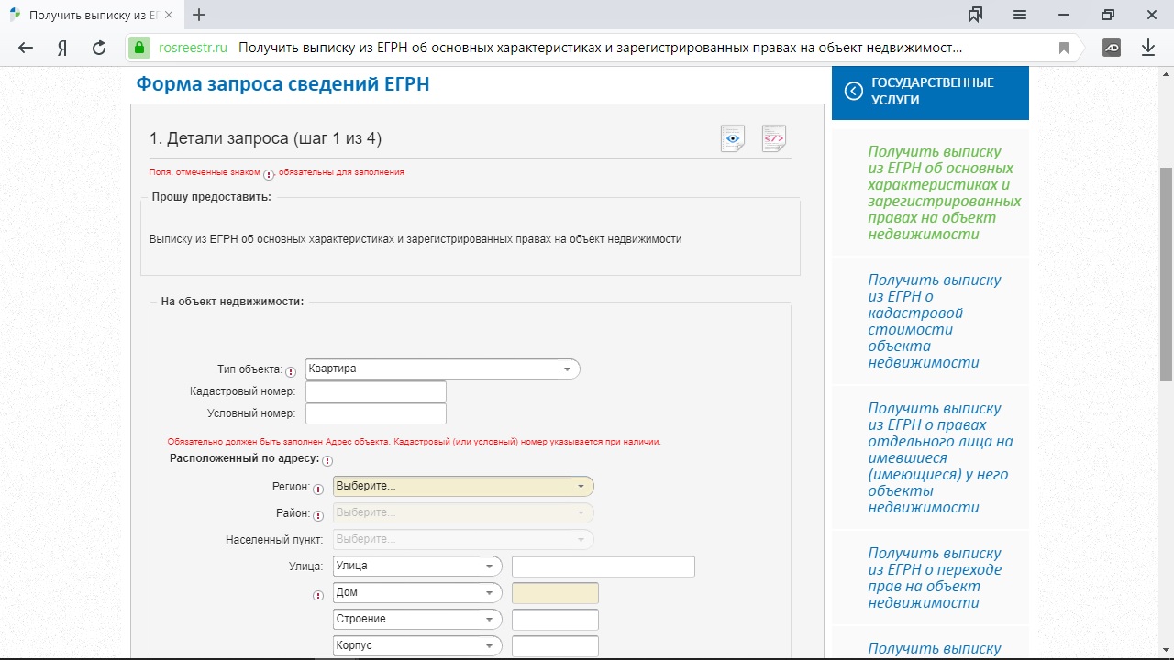Click required-field mark next to Регион
Image resolution: width=1174 pixels, height=660 pixels.
(318, 489)
